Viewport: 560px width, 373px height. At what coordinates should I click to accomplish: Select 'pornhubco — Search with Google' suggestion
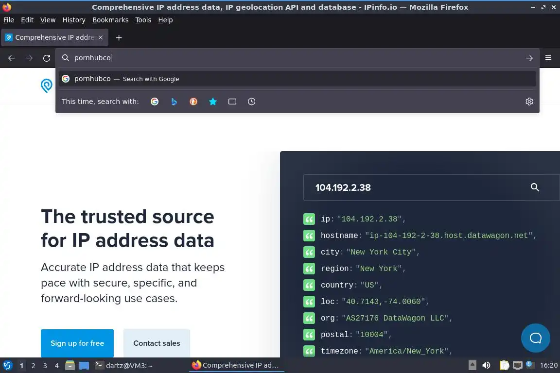[297, 79]
